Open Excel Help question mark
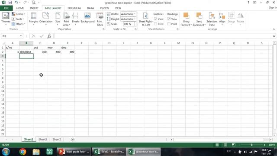 (248, 3)
